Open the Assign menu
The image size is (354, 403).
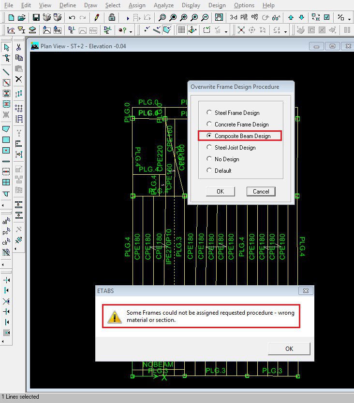[137, 5]
